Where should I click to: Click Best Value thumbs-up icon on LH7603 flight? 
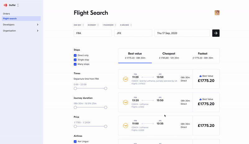200,76
